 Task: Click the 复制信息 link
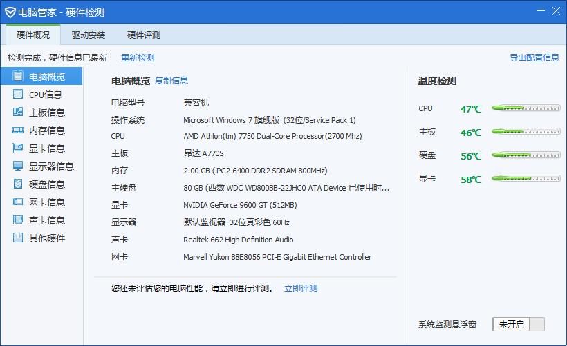pyautogui.click(x=171, y=81)
